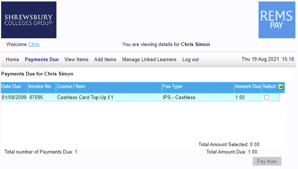This screenshot has height=169, width=298.
Task: Click the Fee Type column header
Action: pos(172,87)
